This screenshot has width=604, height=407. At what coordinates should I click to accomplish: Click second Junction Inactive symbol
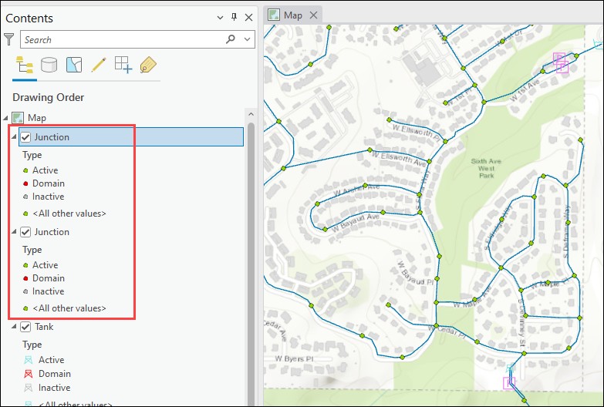click(25, 291)
